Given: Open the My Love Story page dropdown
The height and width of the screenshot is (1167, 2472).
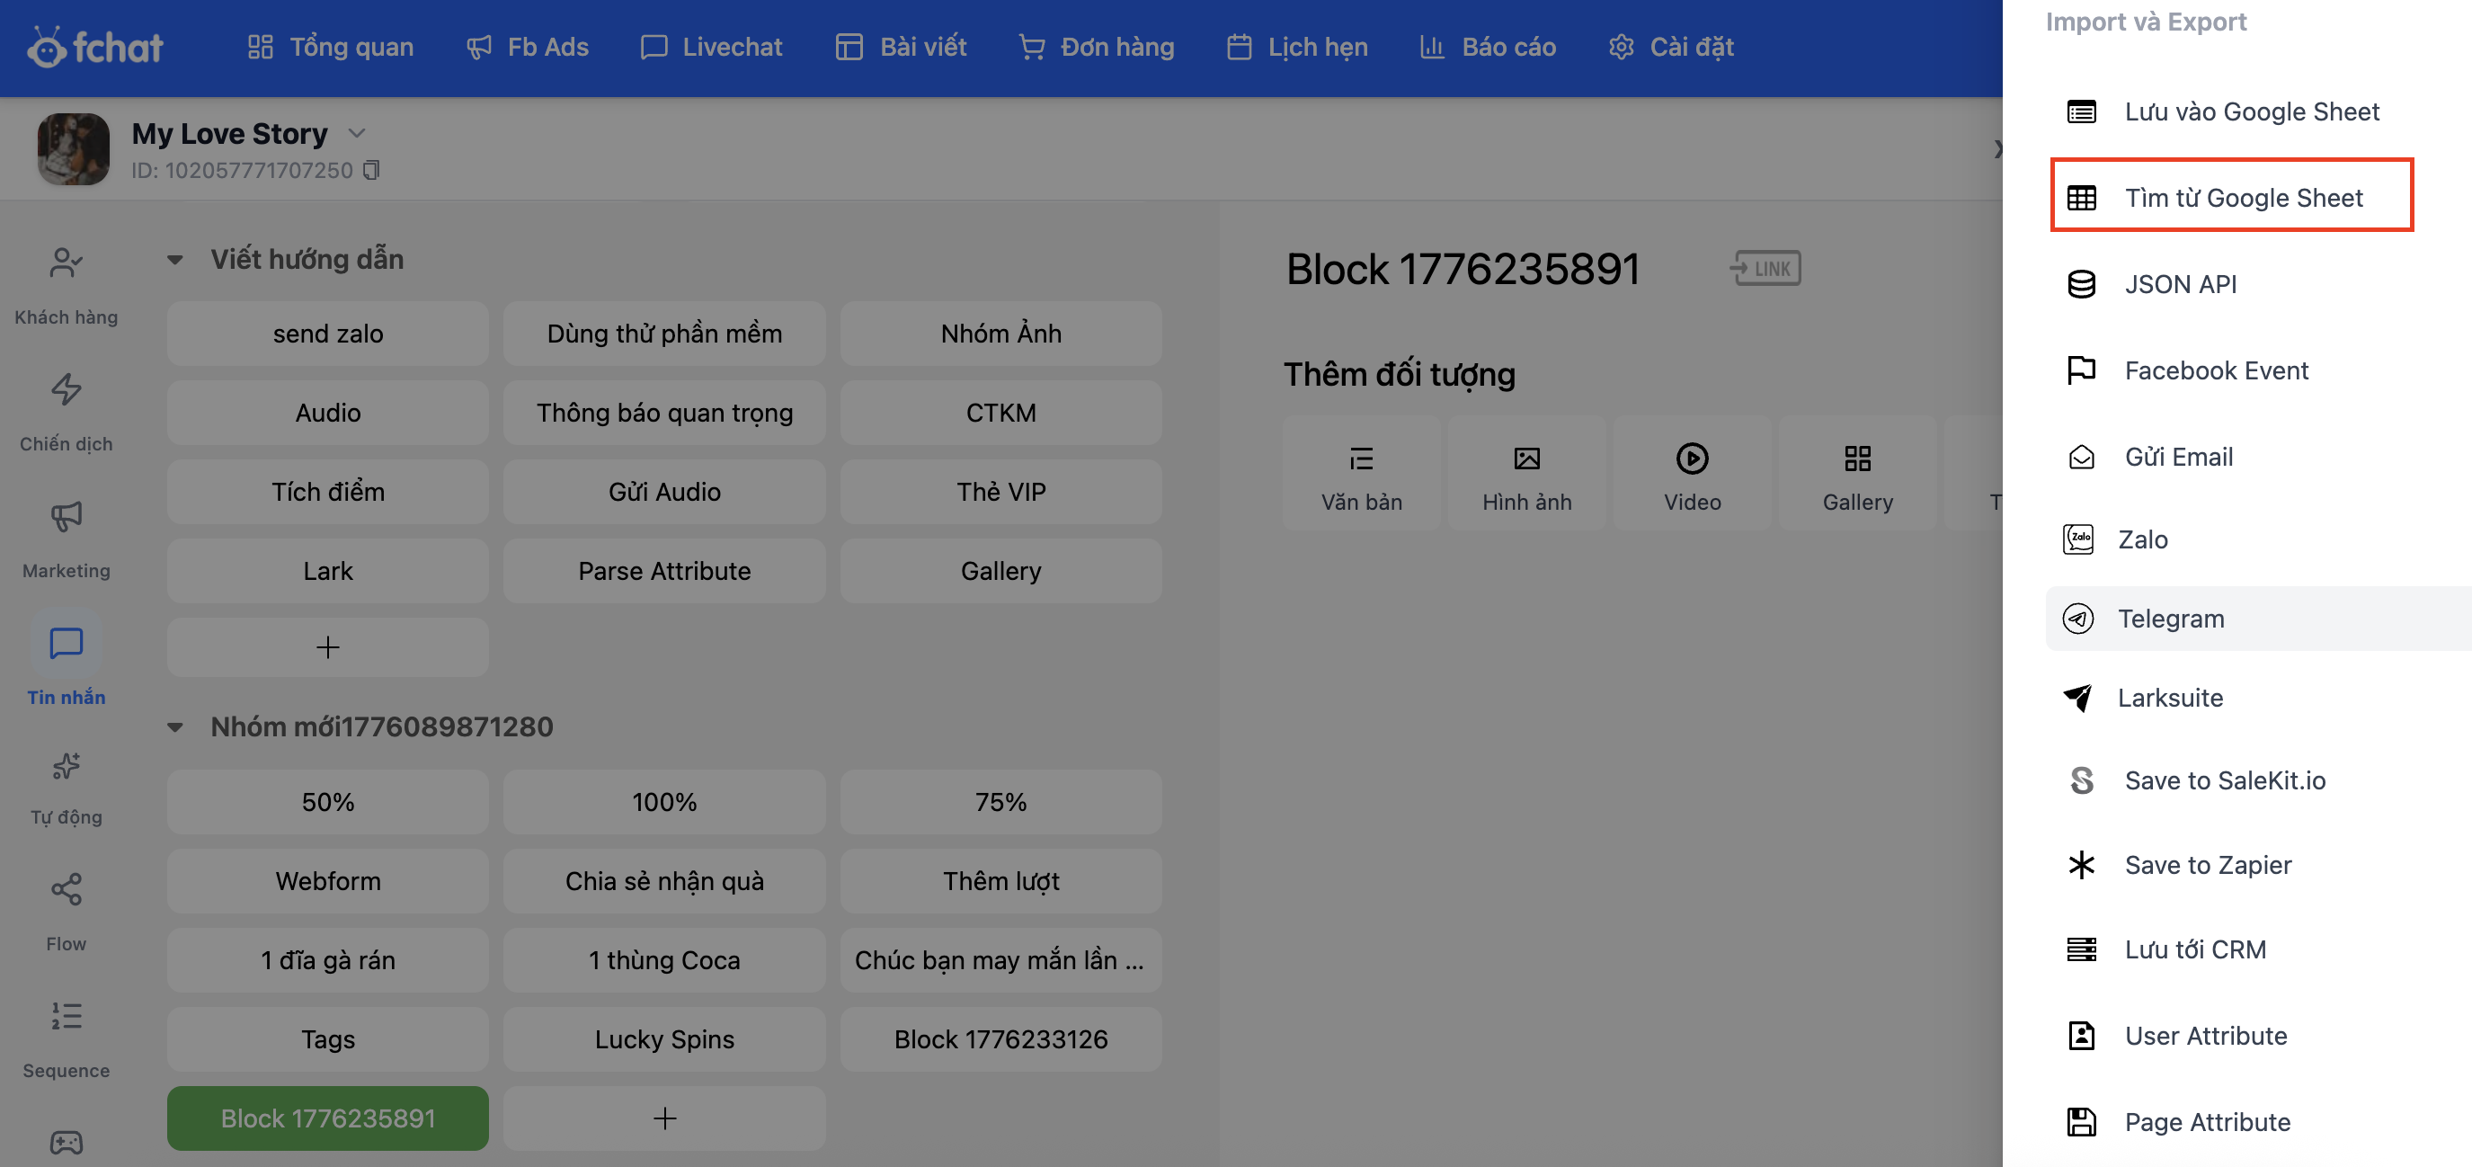Looking at the screenshot, I should [x=357, y=133].
